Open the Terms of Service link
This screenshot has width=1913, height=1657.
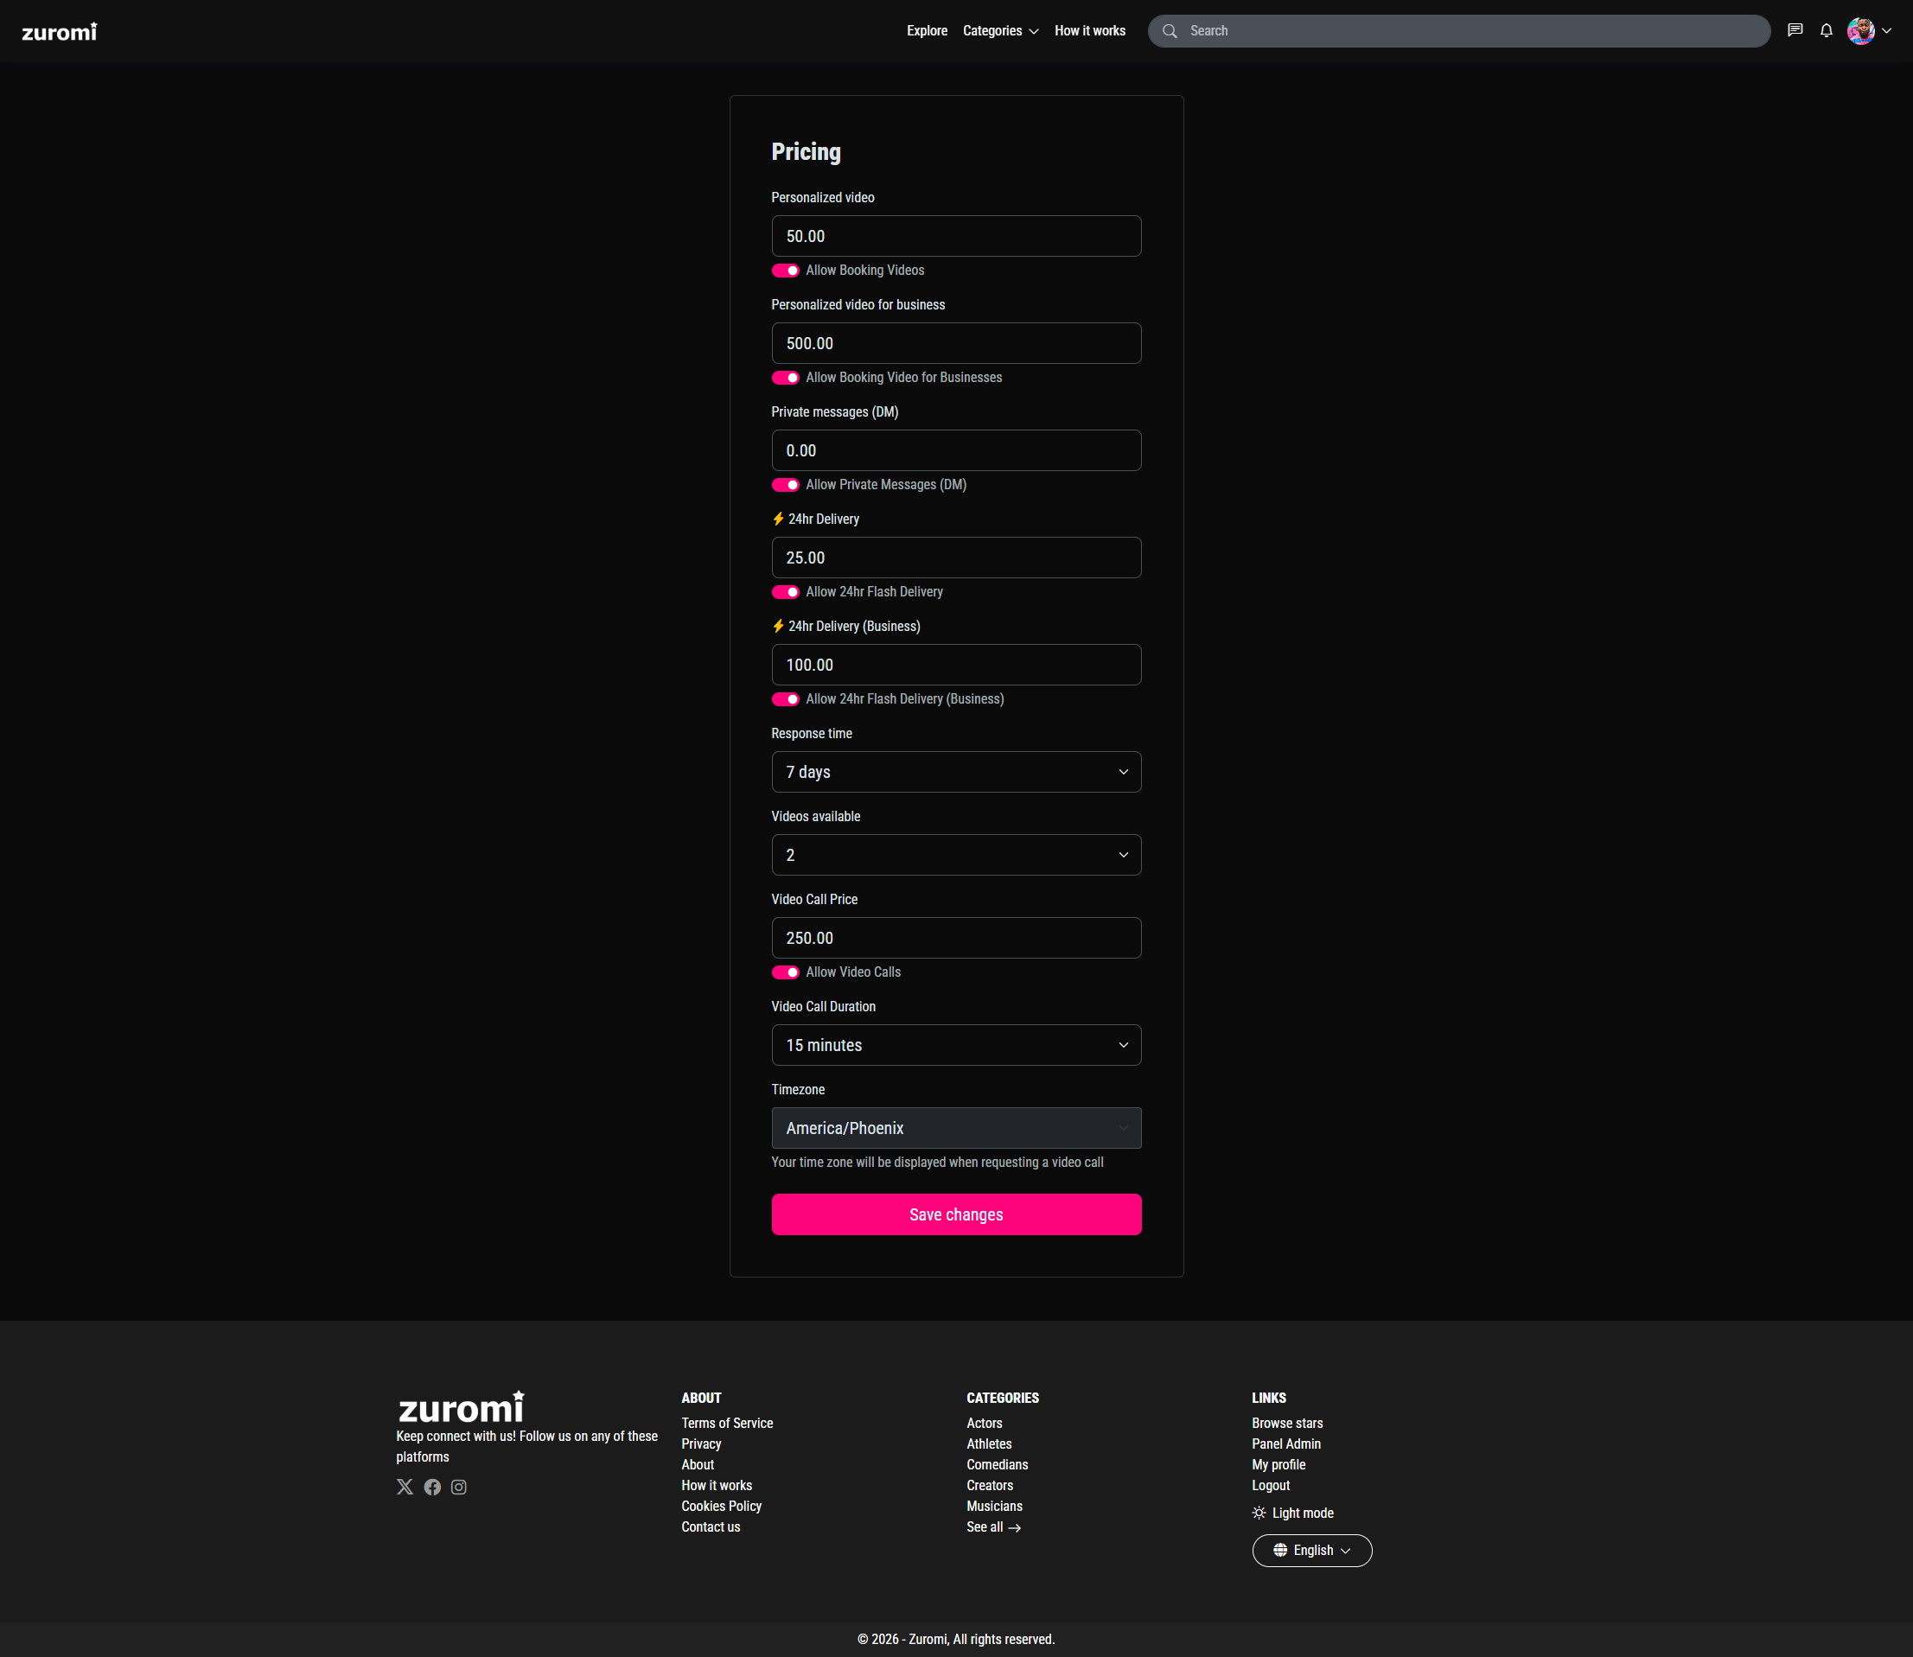(727, 1423)
